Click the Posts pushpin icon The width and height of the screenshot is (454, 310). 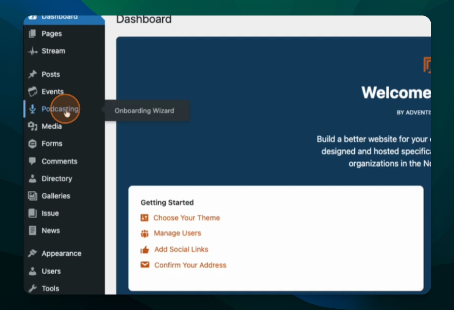coord(32,74)
